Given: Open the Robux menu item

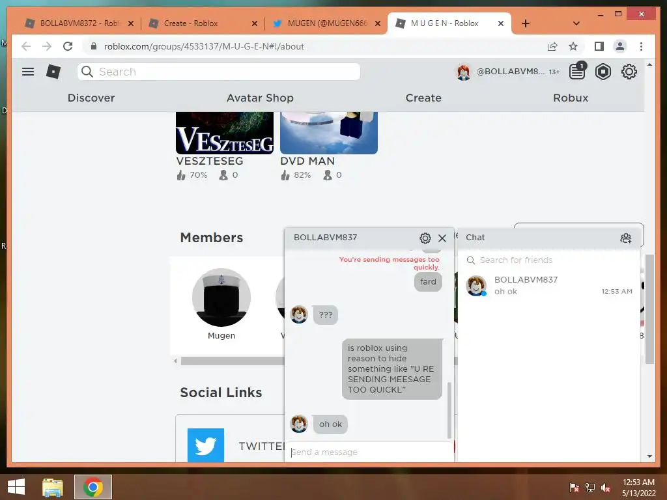Looking at the screenshot, I should [x=571, y=98].
